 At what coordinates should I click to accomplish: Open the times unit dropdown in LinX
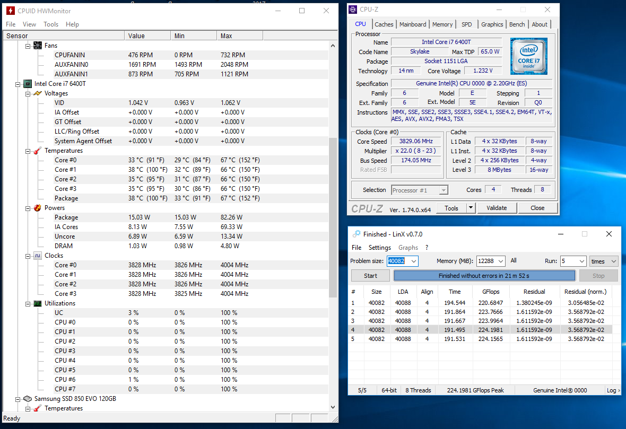point(614,261)
